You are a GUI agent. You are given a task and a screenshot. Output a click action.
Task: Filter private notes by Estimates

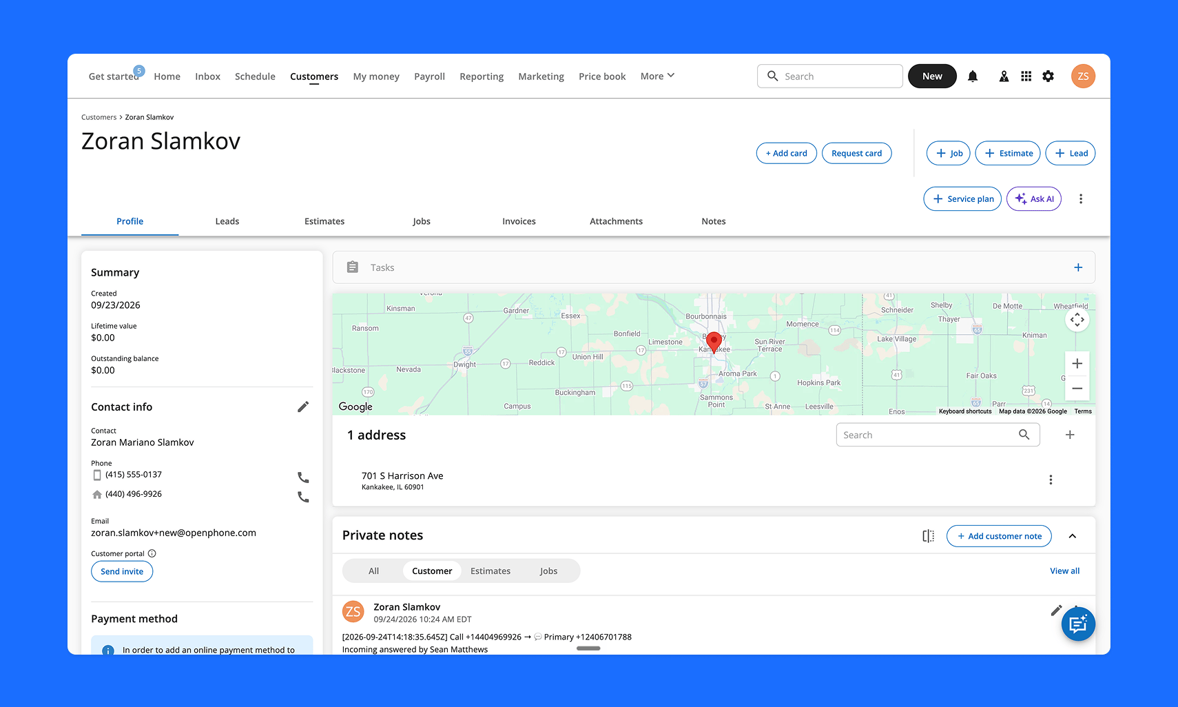point(490,571)
